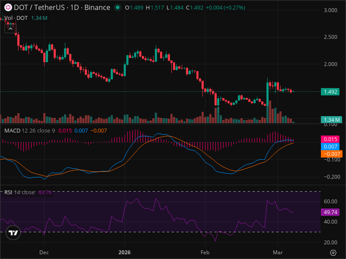Select the MACD 12 26 close 9 legend
The height and width of the screenshot is (259, 346).
point(29,131)
